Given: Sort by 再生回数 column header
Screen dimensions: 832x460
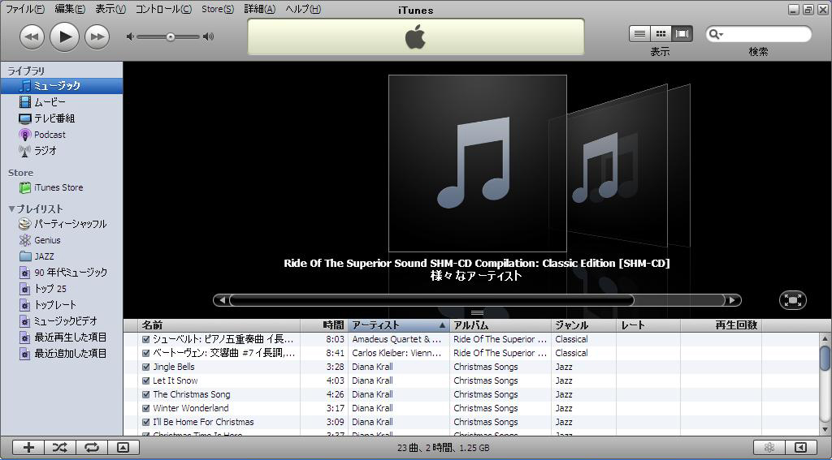Looking at the screenshot, I should (x=721, y=325).
